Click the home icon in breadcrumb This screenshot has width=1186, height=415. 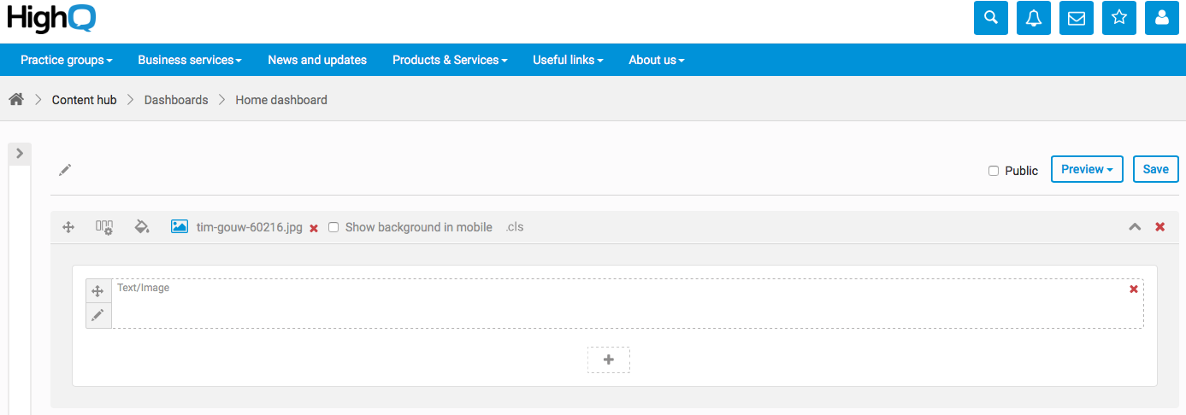[x=16, y=100]
